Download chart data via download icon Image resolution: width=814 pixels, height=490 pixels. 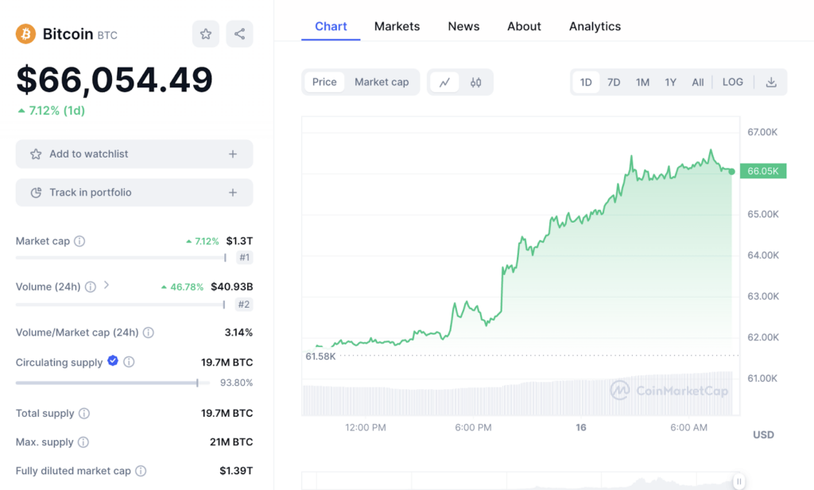pyautogui.click(x=770, y=82)
